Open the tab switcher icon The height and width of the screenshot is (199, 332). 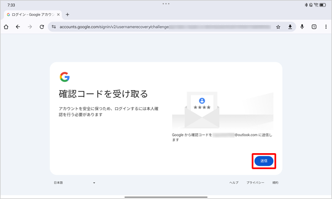point(314,27)
